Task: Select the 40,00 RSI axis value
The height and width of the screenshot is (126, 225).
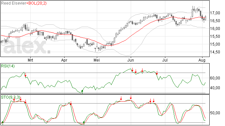Action: (x=215, y=88)
